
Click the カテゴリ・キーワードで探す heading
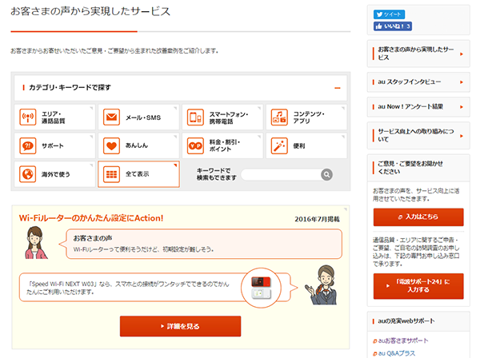(70, 88)
